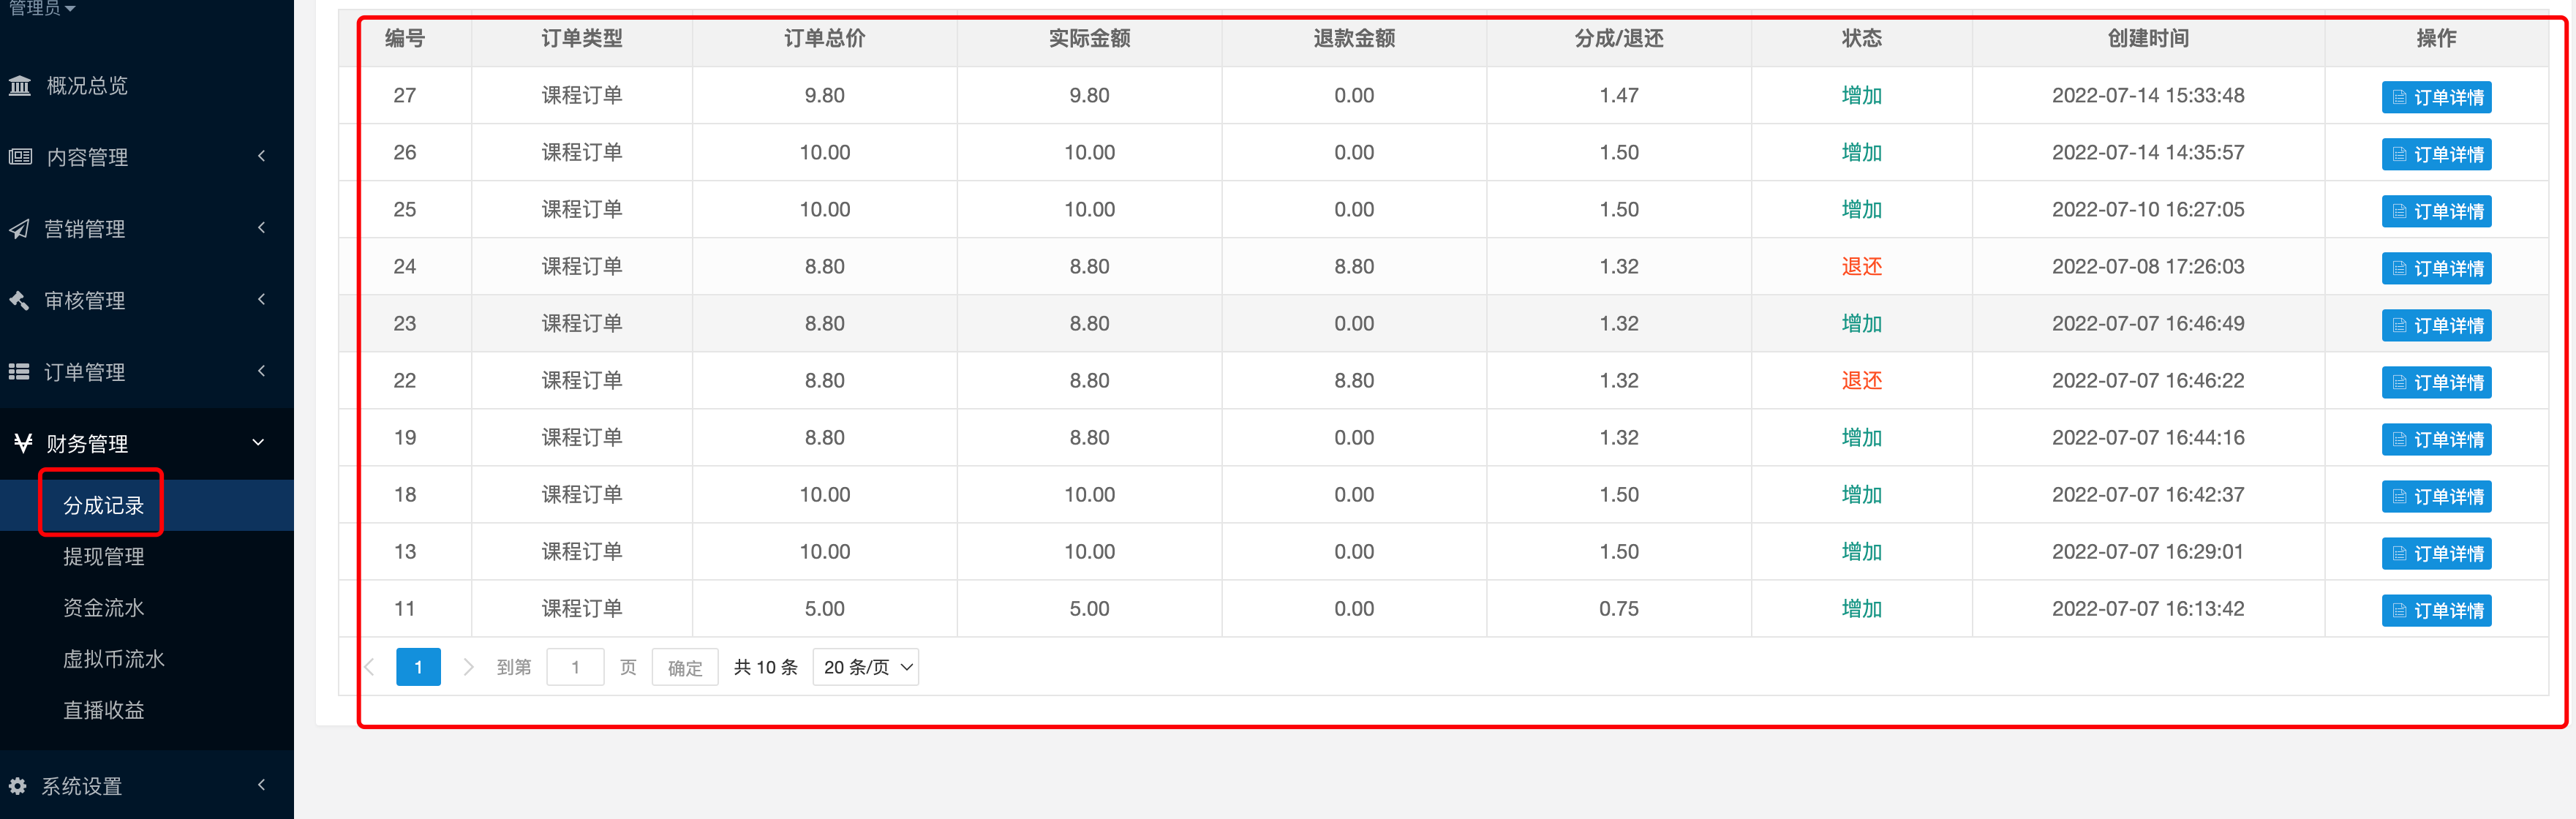This screenshot has height=819, width=2576.
Task: Click the paper plane icon beside 营销管理
Action: click(19, 229)
